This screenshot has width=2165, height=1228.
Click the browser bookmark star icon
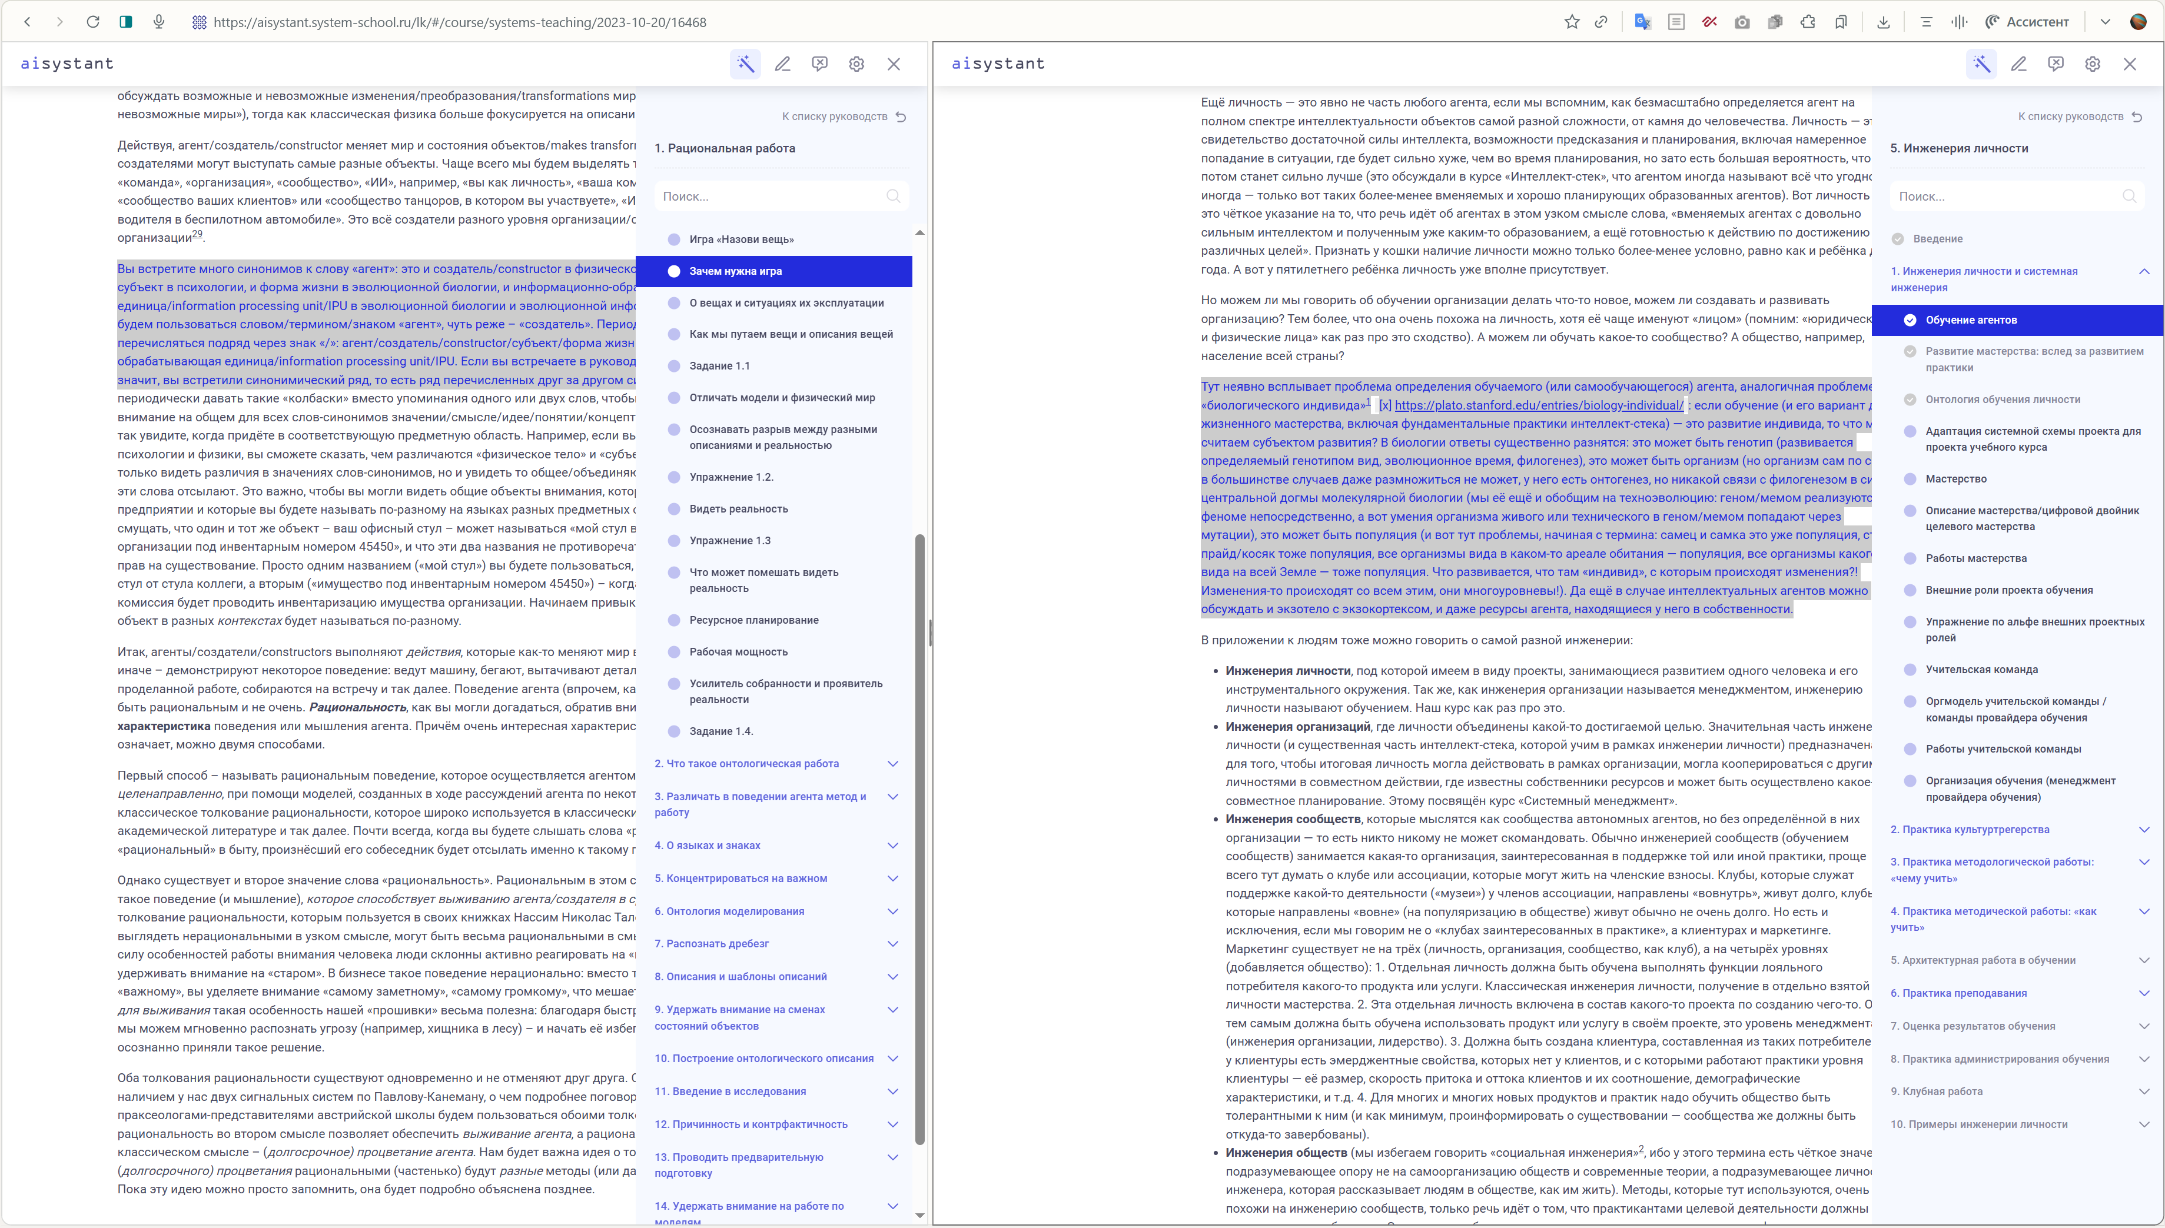[1571, 22]
